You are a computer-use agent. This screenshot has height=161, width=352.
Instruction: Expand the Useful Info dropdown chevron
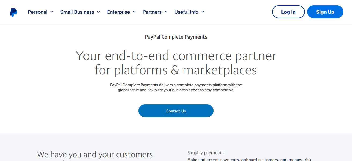point(203,12)
